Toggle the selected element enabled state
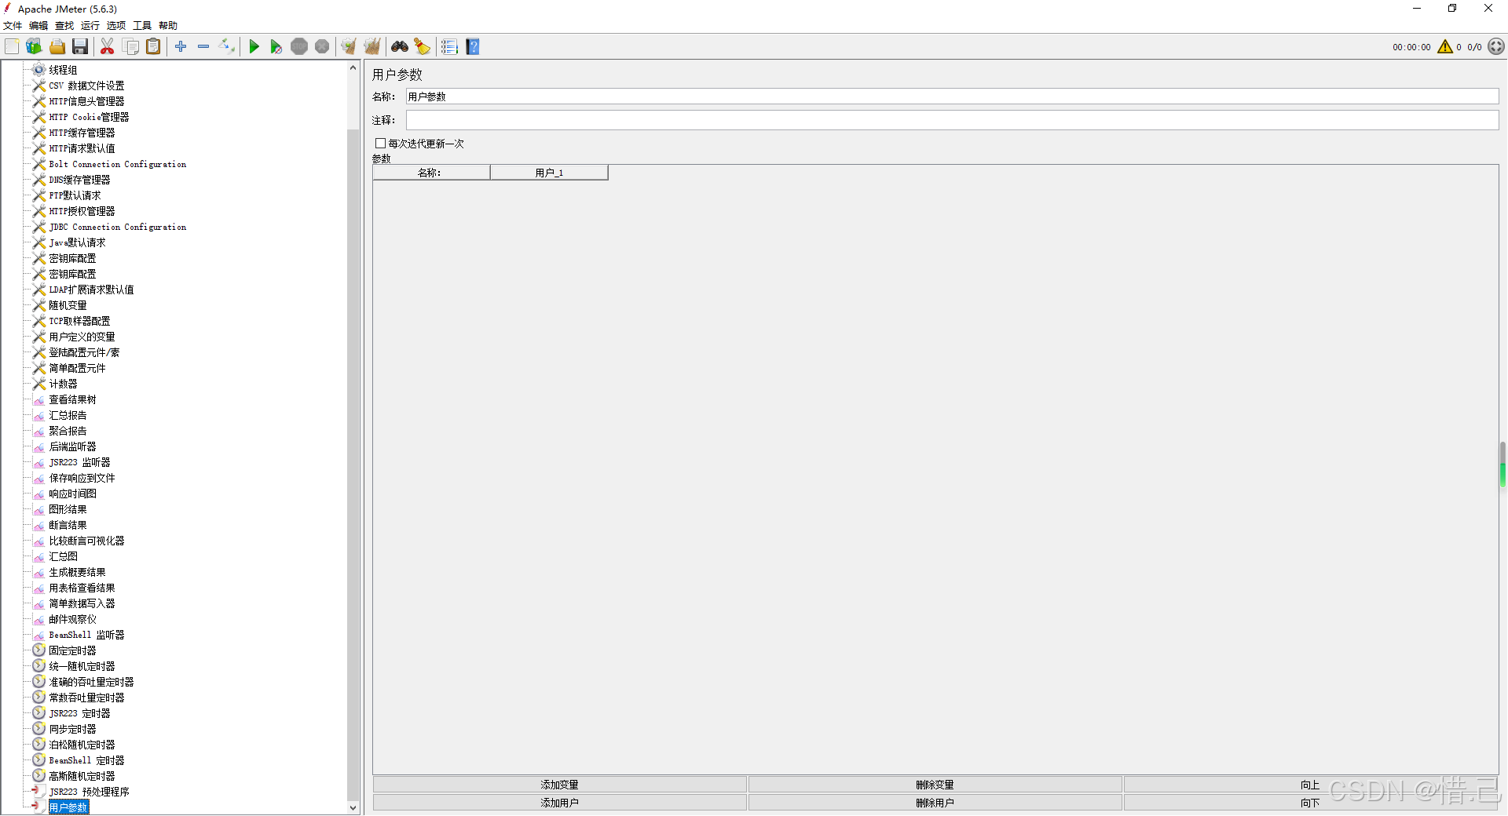 point(227,47)
